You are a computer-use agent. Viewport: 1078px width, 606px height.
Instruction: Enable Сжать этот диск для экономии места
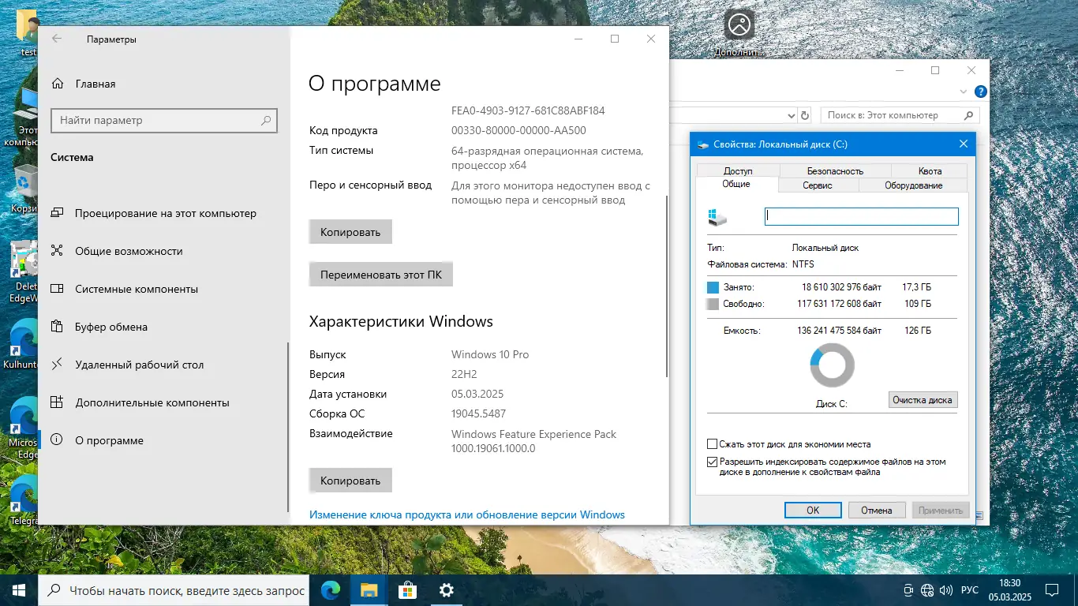713,444
